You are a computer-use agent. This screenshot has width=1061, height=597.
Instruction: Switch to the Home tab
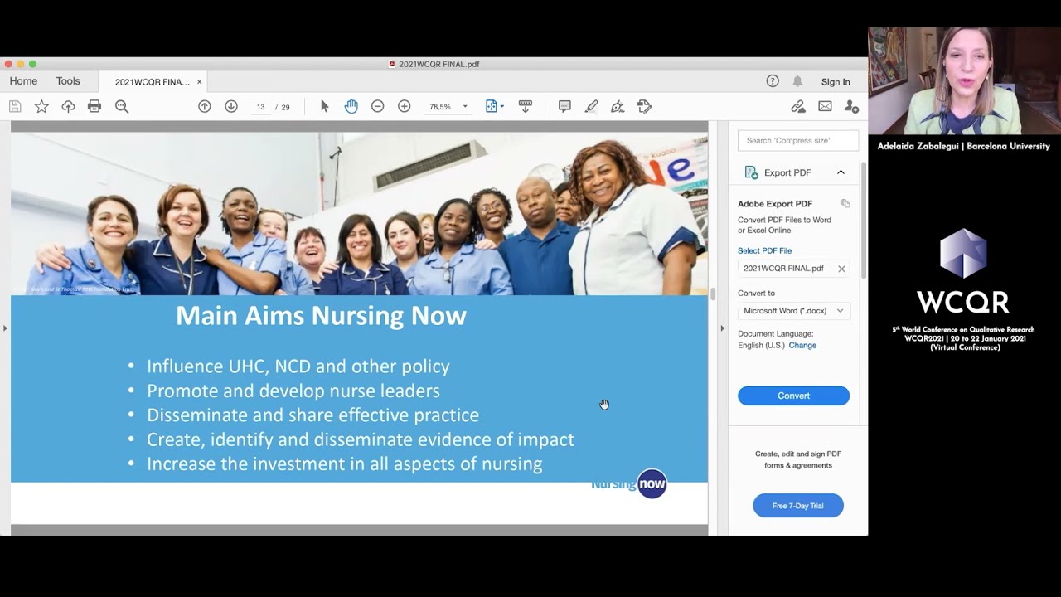click(23, 81)
